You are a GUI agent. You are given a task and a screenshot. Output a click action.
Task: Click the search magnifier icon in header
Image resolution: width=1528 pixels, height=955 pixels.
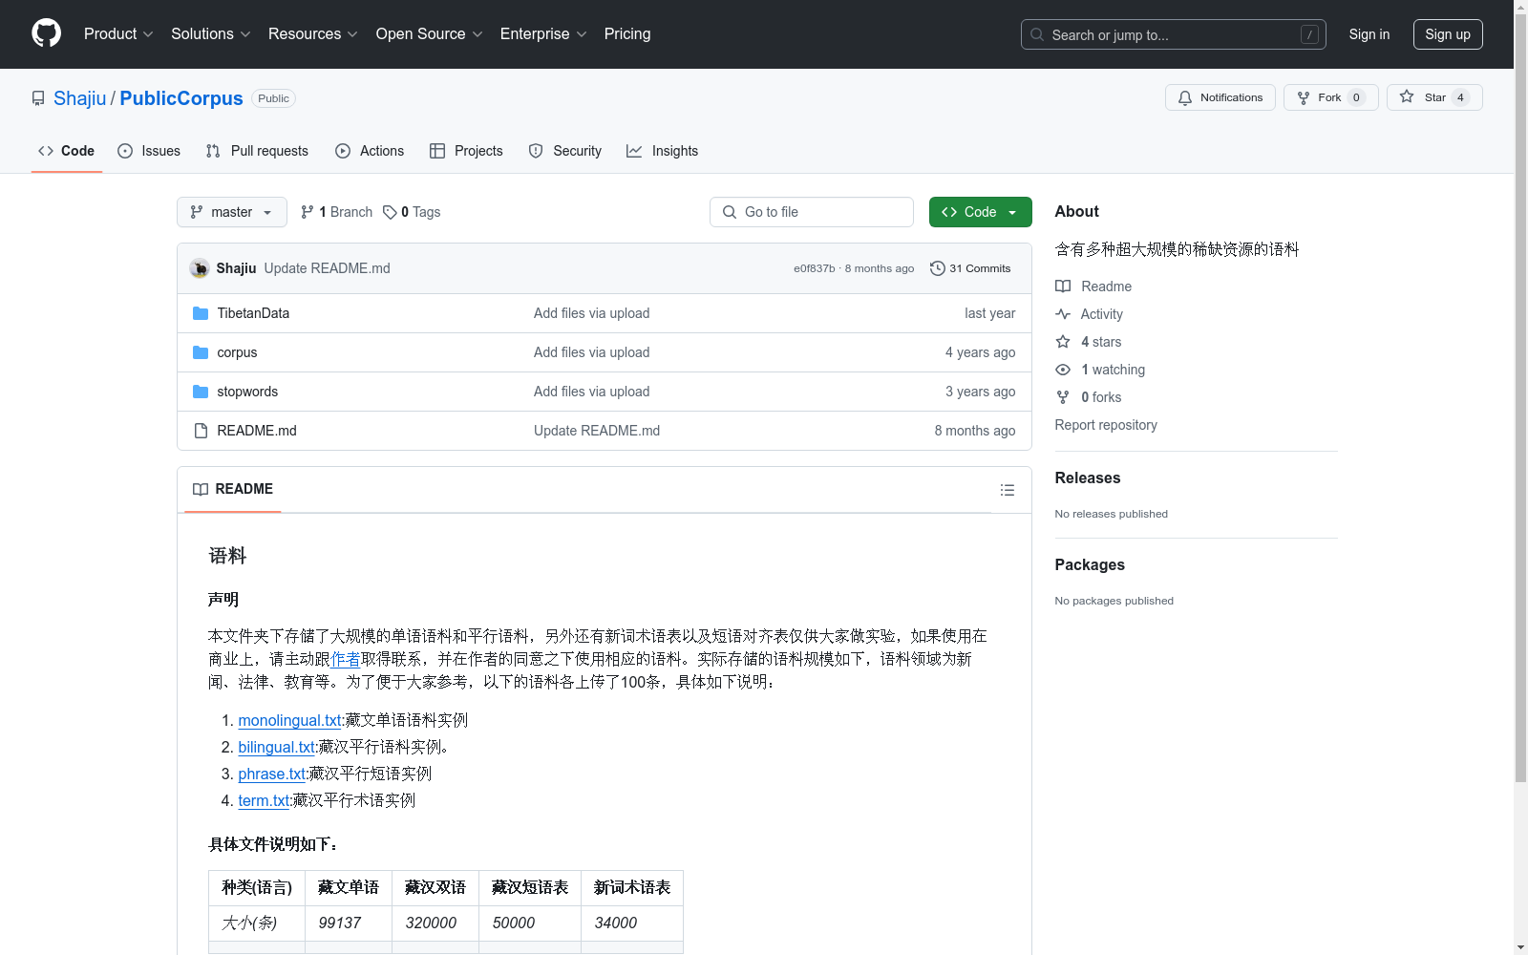[x=1037, y=34]
